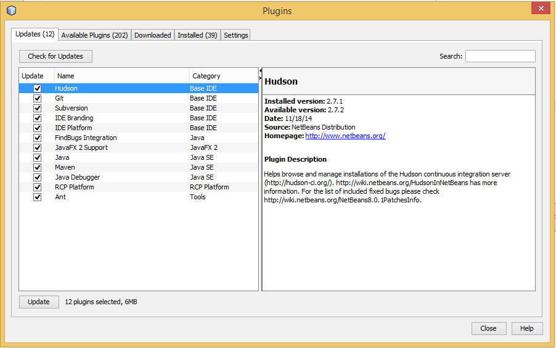Open the netbeans.org homepage link
The image size is (556, 348).
345,136
